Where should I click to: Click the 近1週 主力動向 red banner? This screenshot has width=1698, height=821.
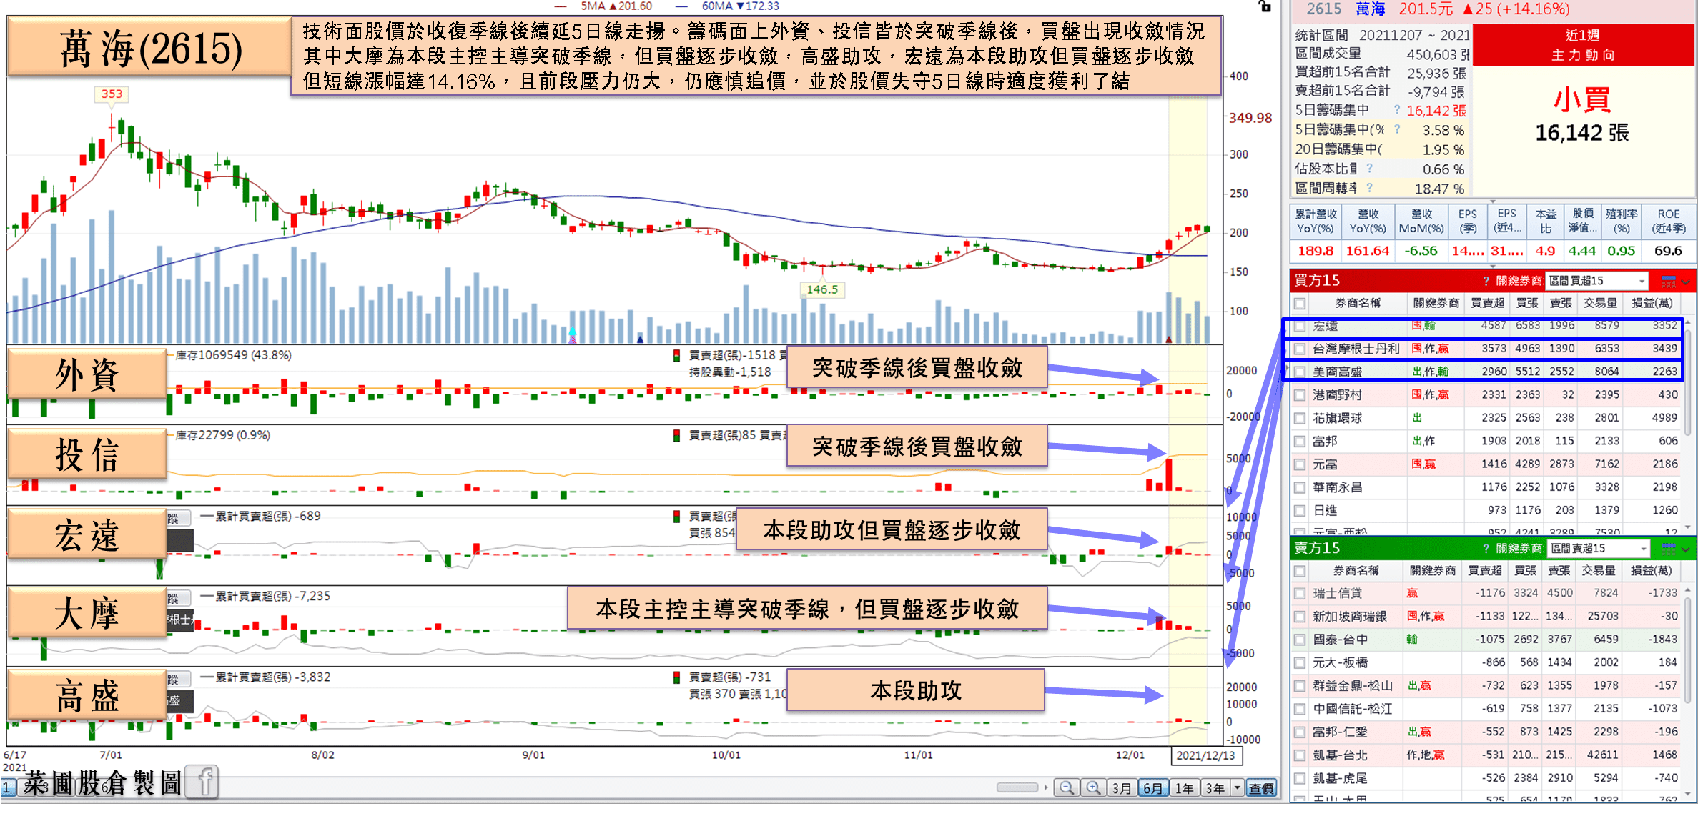pos(1583,45)
